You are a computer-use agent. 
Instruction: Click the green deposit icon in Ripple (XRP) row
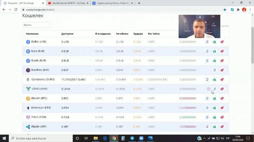[214, 127]
